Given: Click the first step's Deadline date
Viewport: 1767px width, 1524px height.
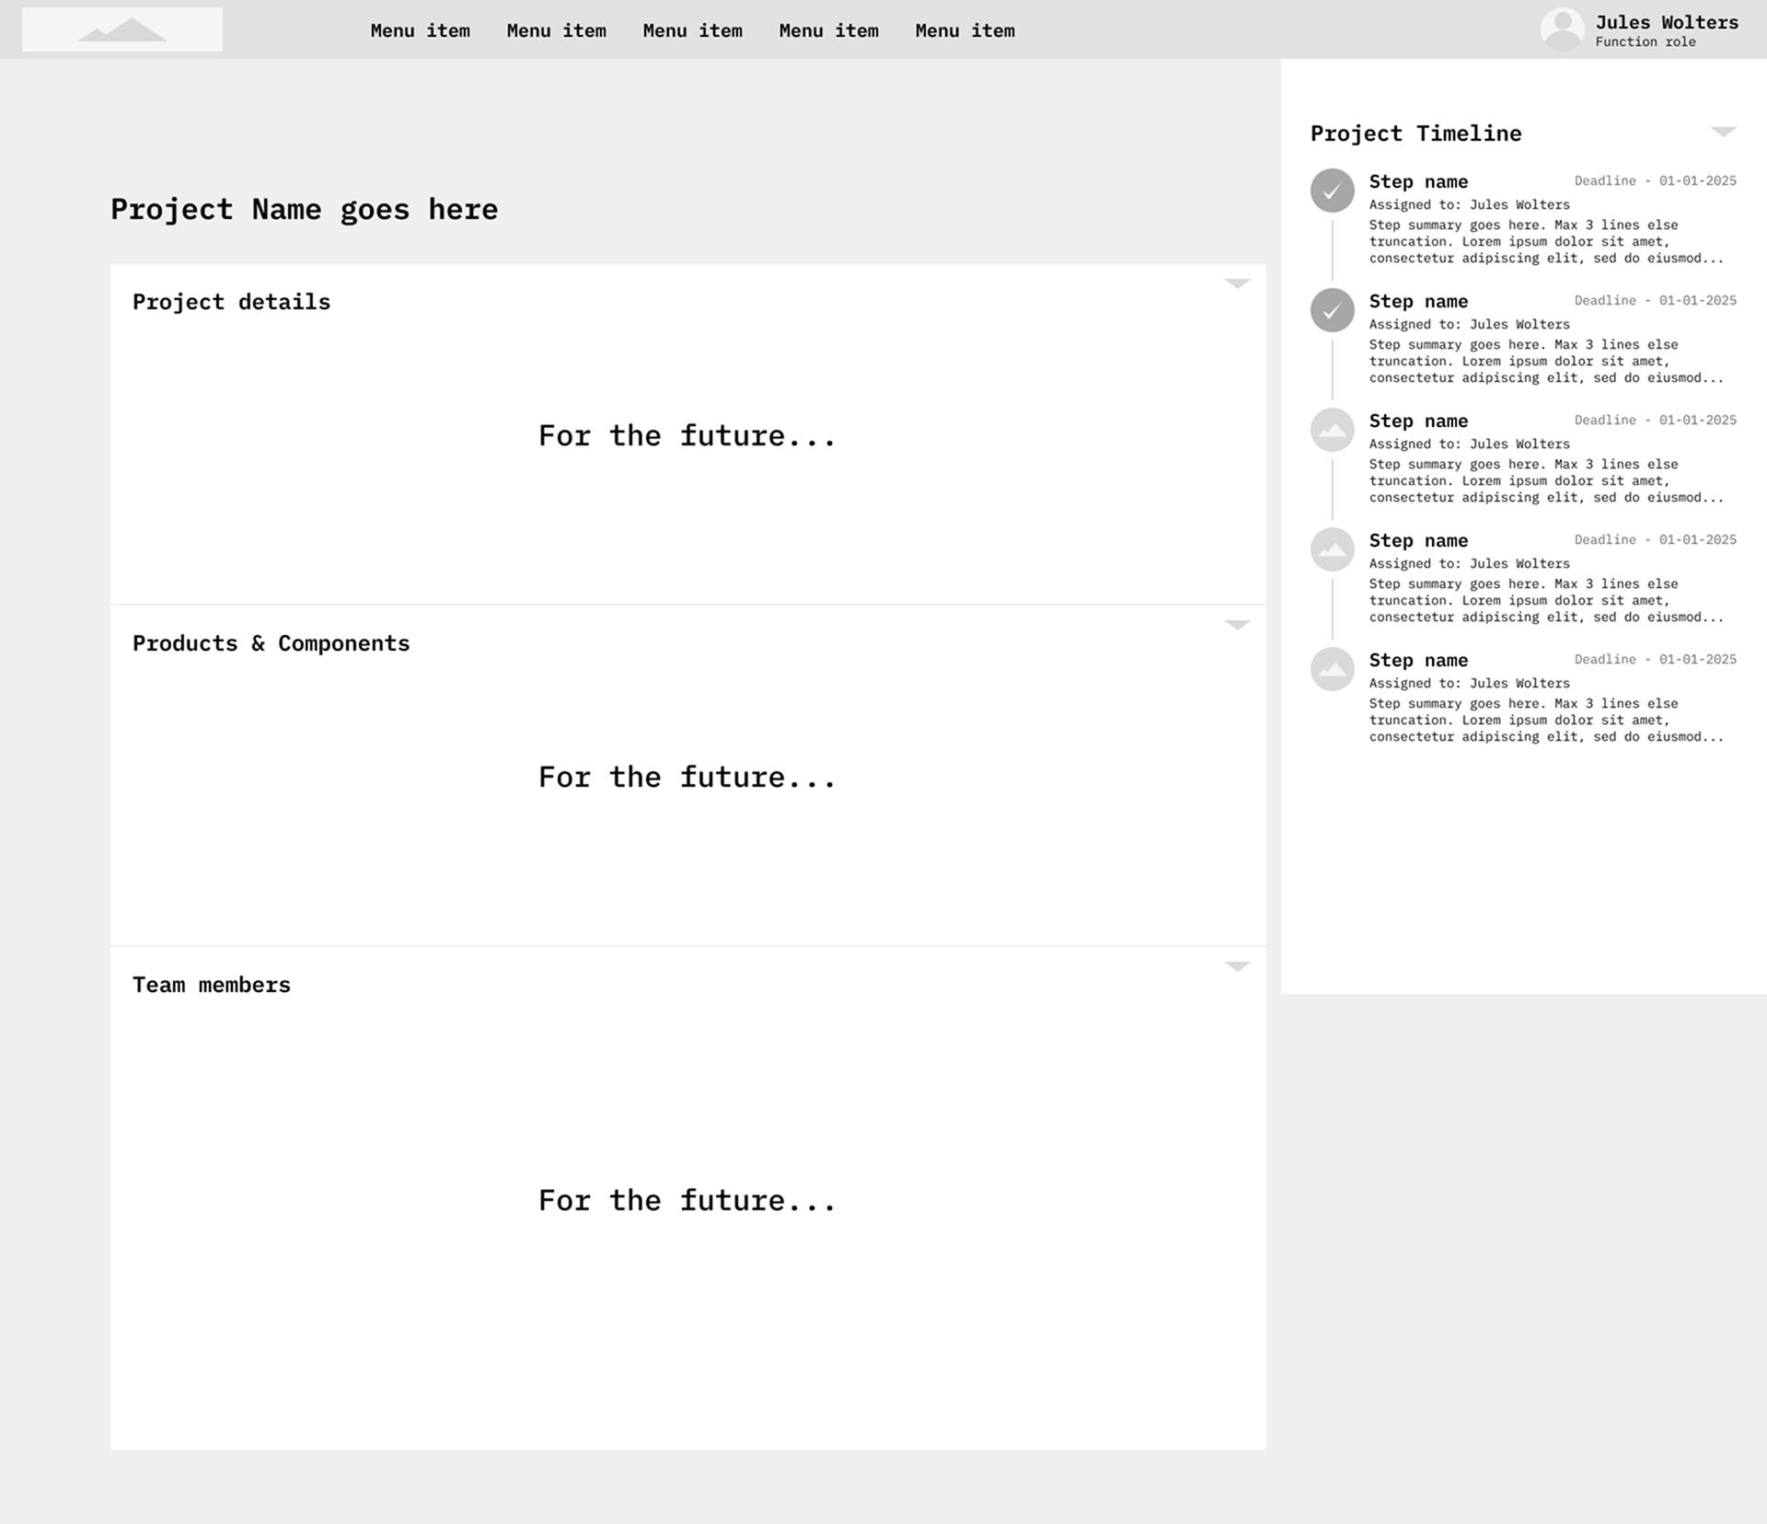Looking at the screenshot, I should tap(1655, 181).
